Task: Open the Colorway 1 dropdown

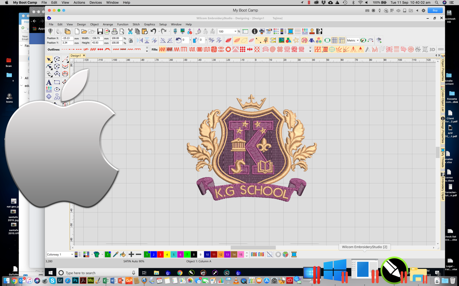Action: pyautogui.click(x=72, y=254)
